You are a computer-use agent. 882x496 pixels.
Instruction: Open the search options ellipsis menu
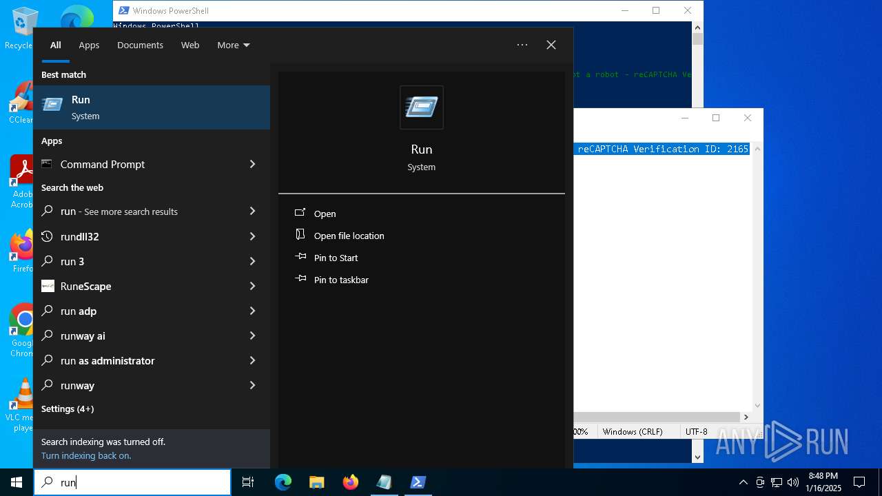(522, 45)
